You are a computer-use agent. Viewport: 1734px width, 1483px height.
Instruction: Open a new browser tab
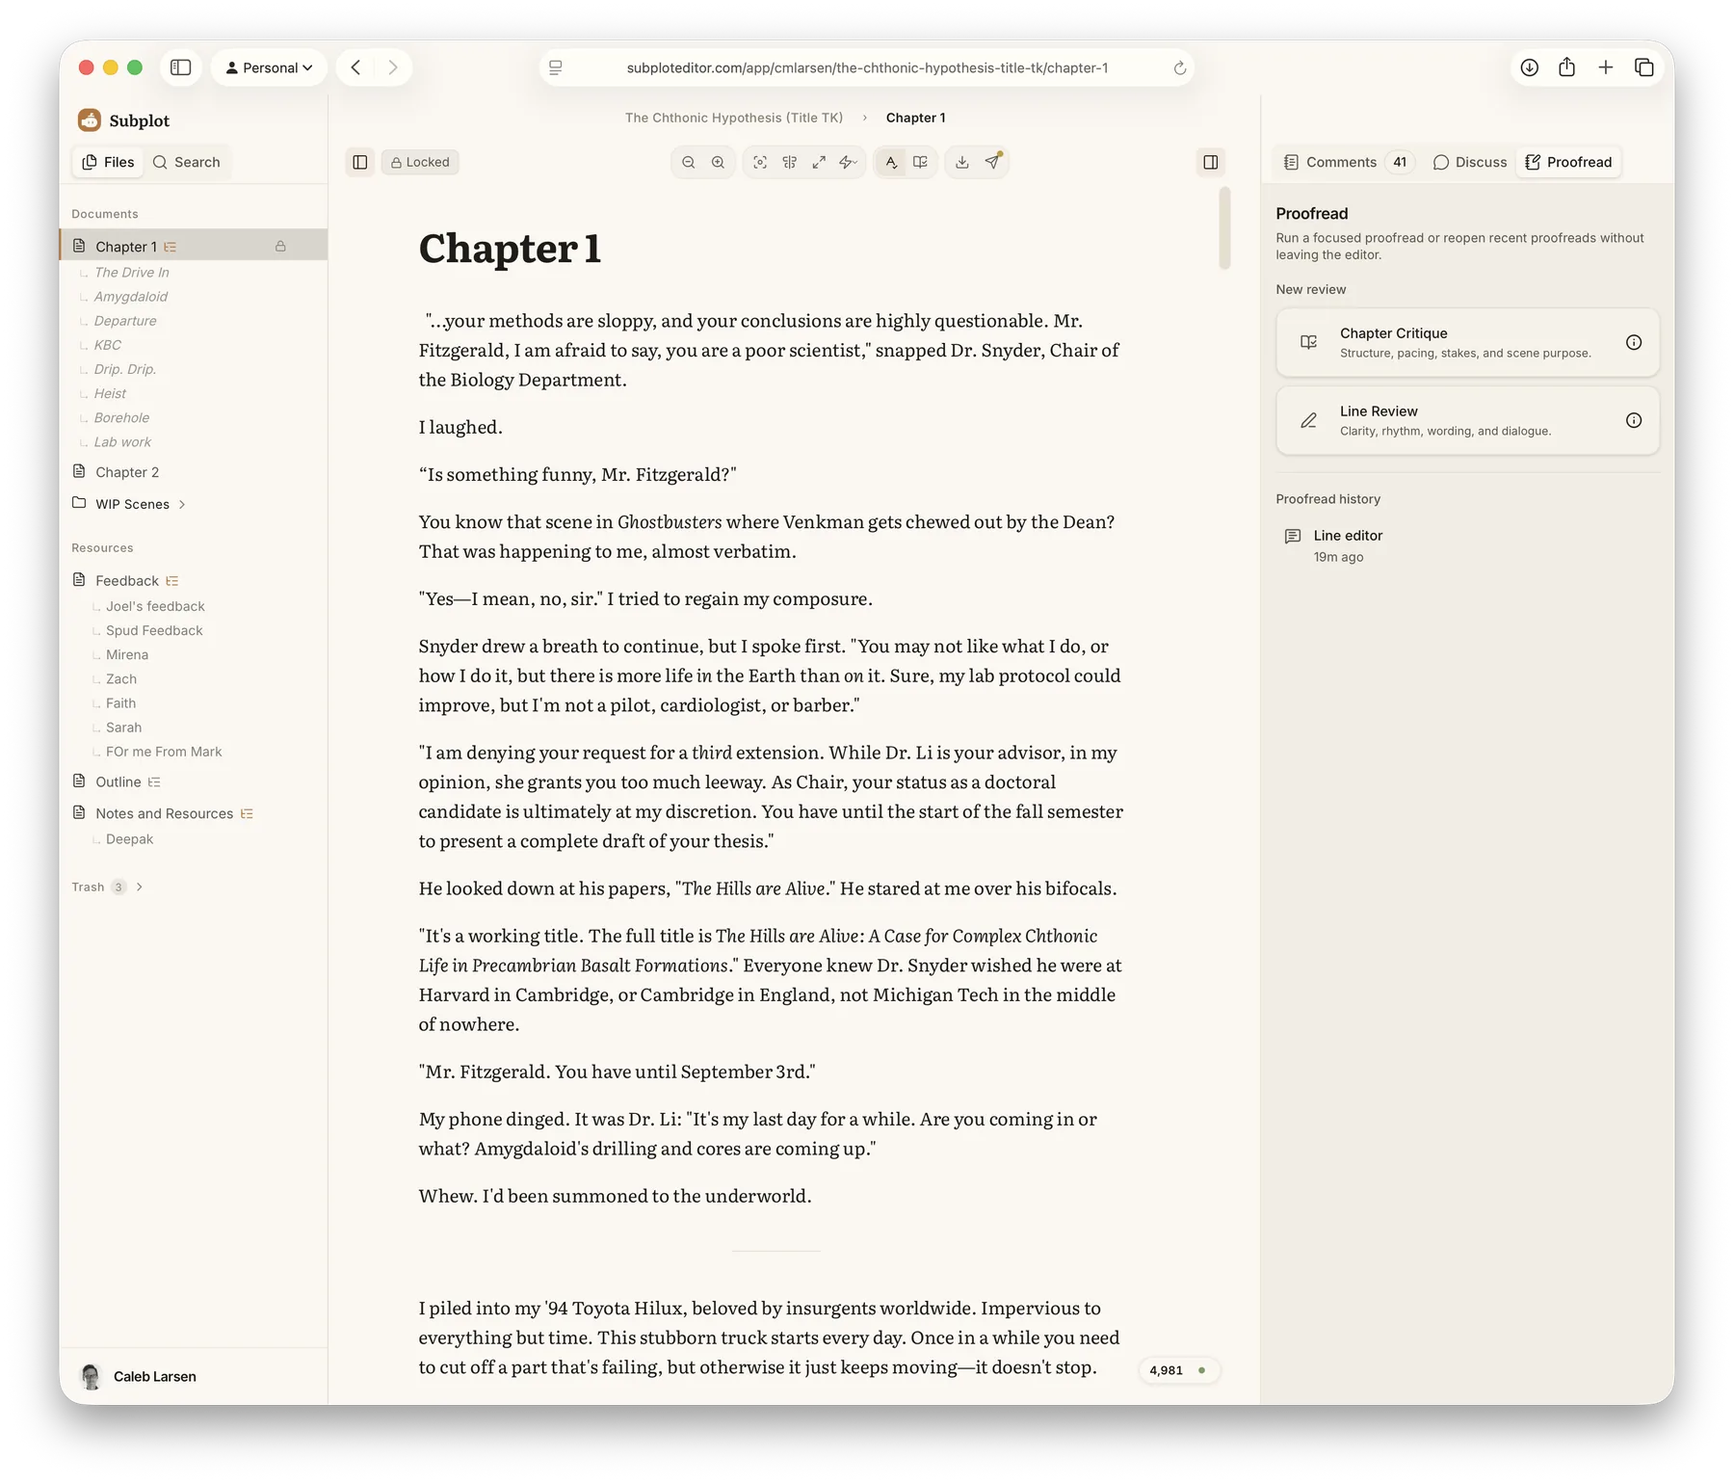[x=1605, y=67]
